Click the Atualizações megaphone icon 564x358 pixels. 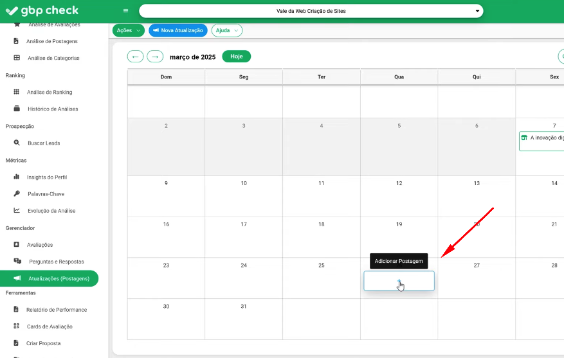pyautogui.click(x=17, y=278)
